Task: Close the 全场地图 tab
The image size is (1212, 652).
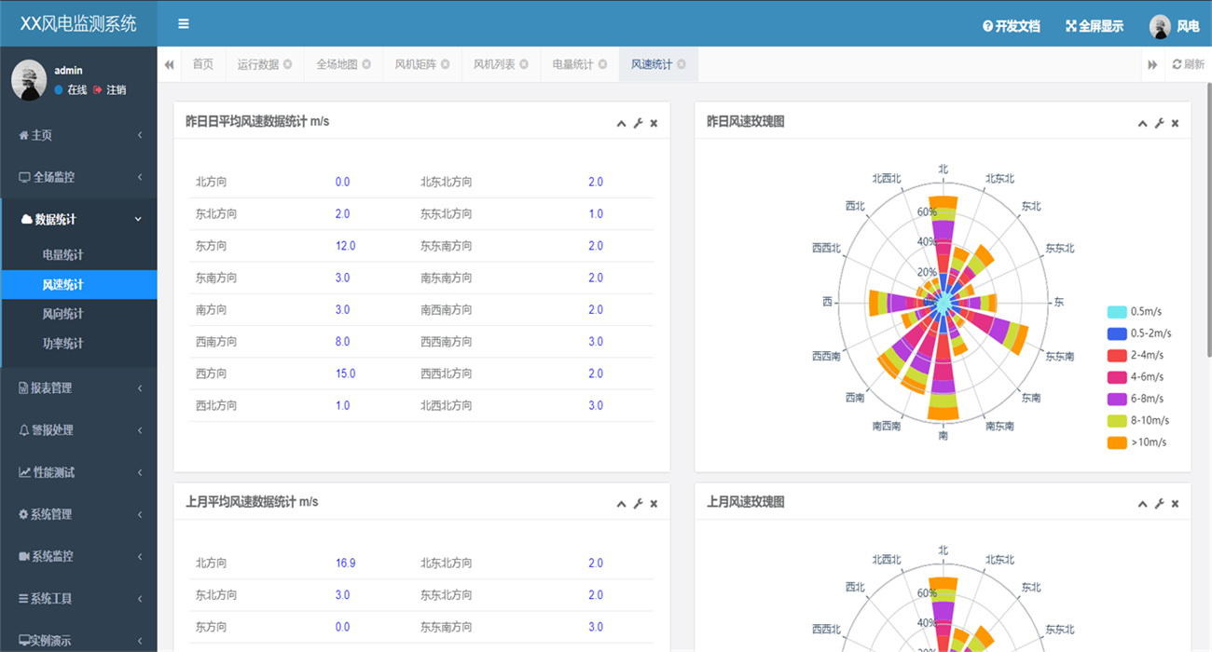Action: pos(366,64)
